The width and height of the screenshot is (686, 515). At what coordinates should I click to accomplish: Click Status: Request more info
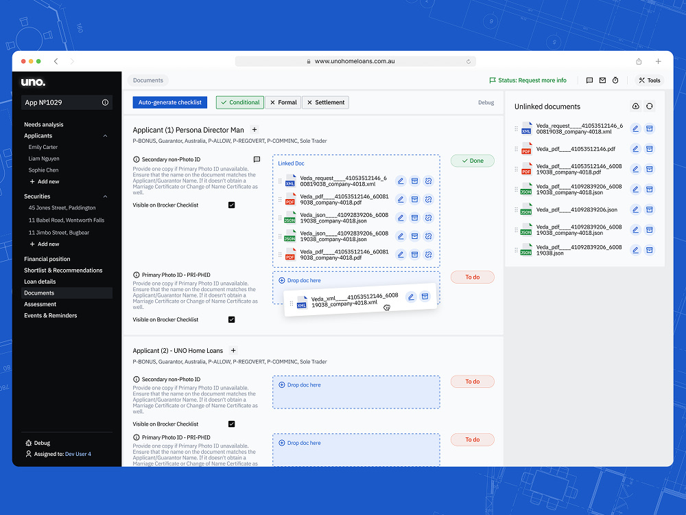tap(528, 80)
